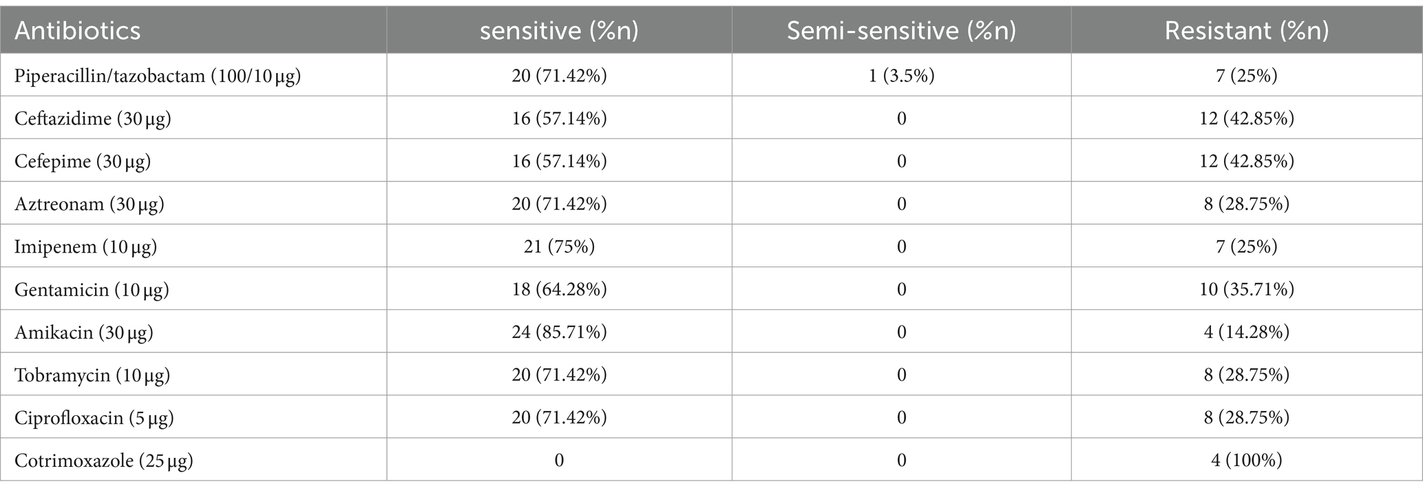Screen dimensions: 1423x493
Task: Select the 4 (14.28%) Amikacin resistant value
Action: pyautogui.click(x=1247, y=333)
